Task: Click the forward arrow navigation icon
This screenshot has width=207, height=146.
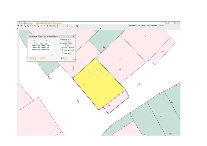Action: click(x=21, y=26)
